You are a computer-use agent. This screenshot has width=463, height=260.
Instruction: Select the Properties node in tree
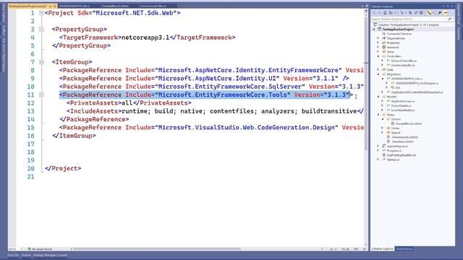394,43
